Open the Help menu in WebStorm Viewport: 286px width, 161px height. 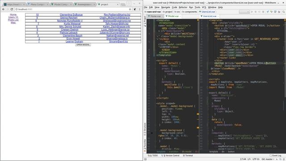coord(220,7)
